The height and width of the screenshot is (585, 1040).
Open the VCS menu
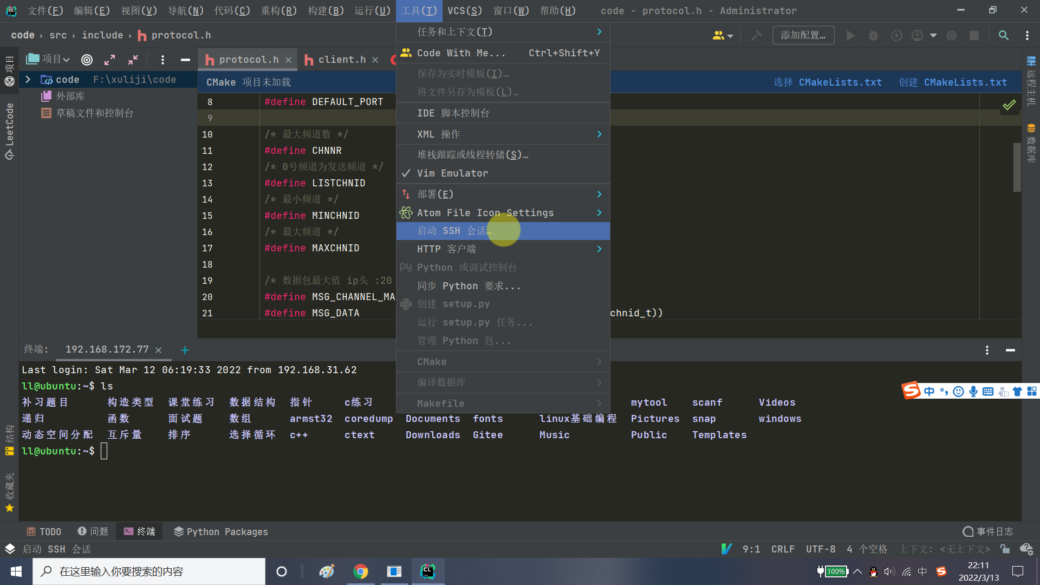click(464, 10)
